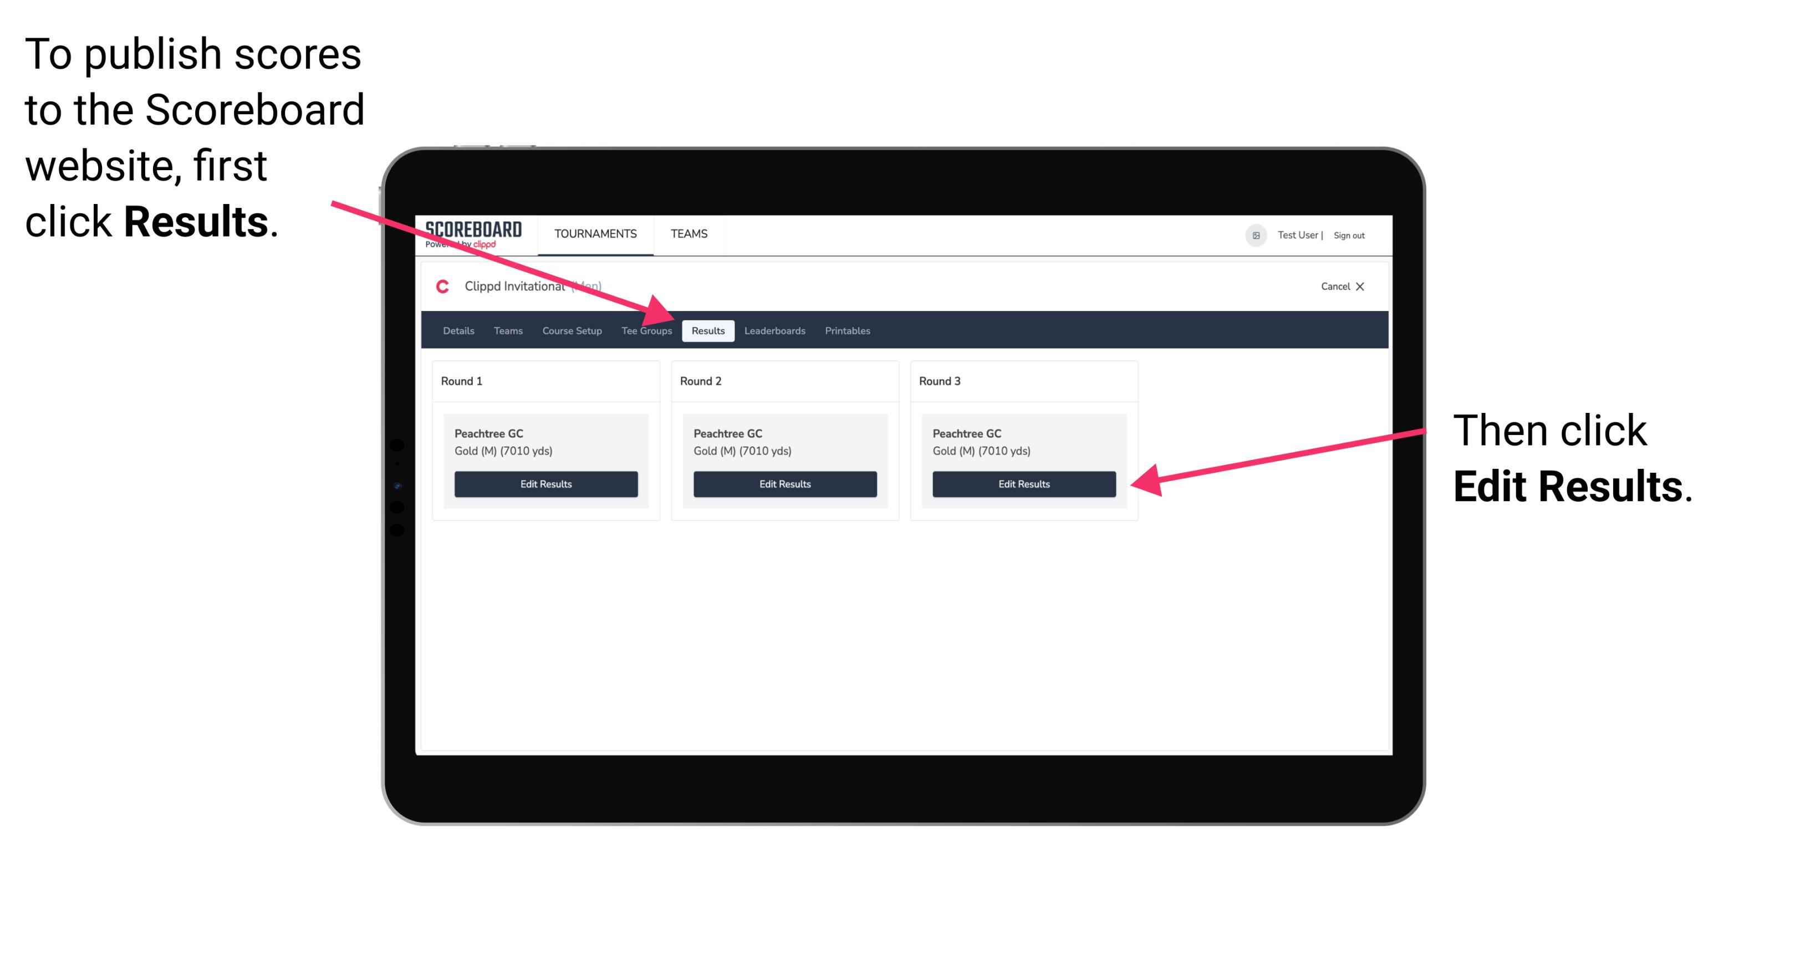Click the Tee Groups tab
Image resolution: width=1805 pixels, height=971 pixels.
coord(646,331)
